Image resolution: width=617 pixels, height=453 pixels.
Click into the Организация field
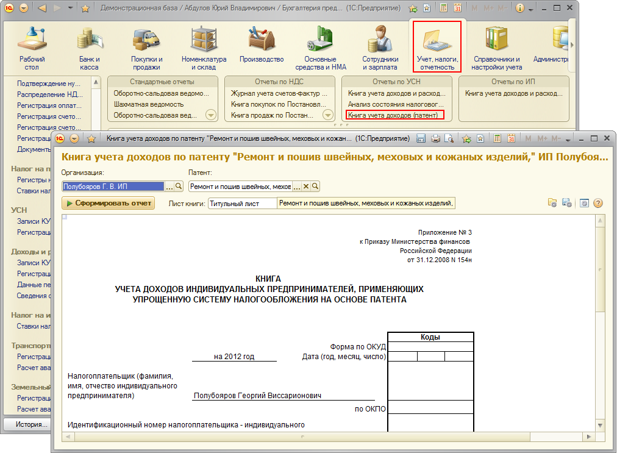113,187
